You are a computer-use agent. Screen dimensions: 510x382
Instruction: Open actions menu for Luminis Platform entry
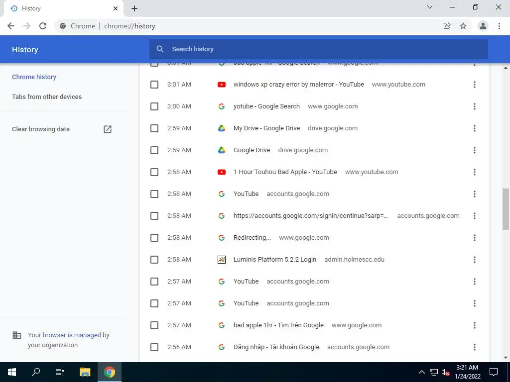click(475, 260)
